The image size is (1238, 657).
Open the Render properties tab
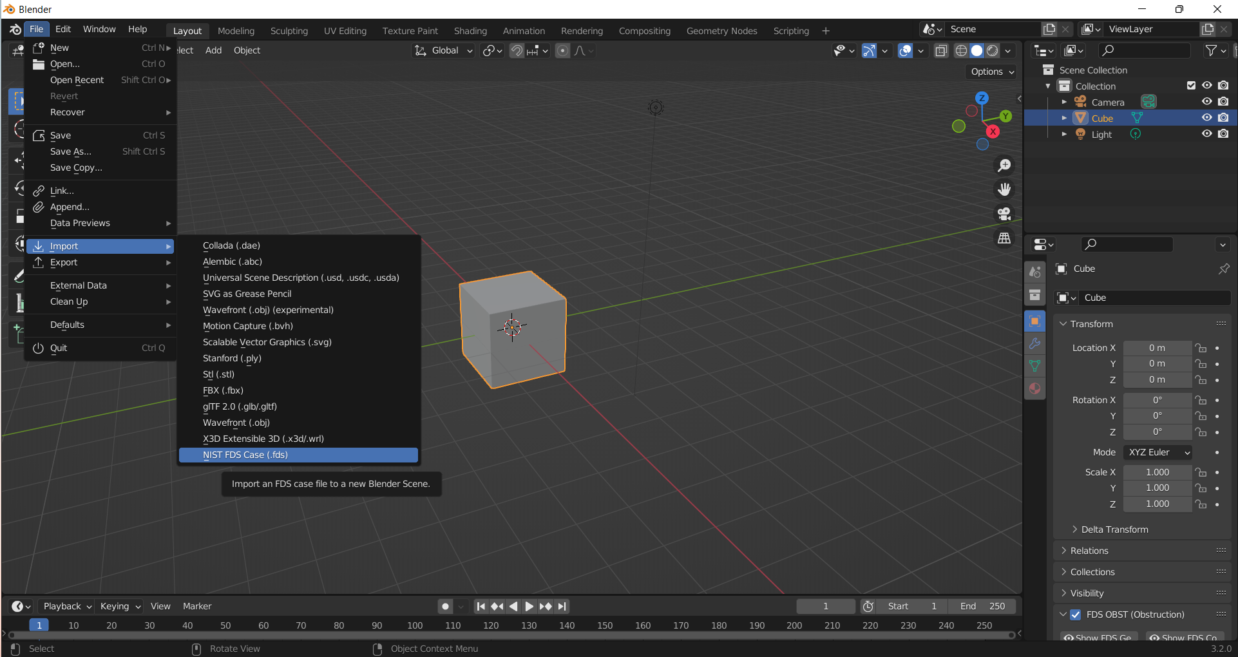point(1035,271)
